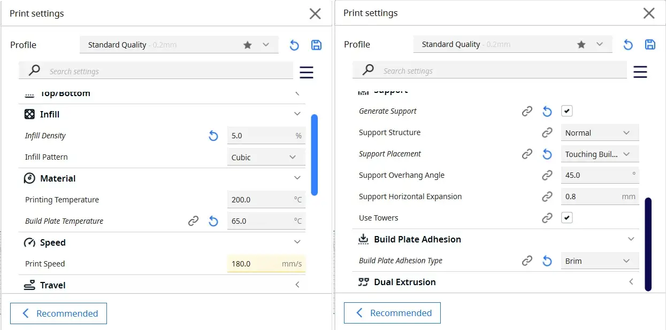Reset Support Placement setting
666x330 pixels.
547,154
